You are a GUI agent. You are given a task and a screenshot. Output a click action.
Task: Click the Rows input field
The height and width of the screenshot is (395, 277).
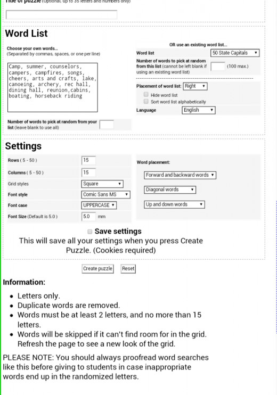(x=88, y=160)
